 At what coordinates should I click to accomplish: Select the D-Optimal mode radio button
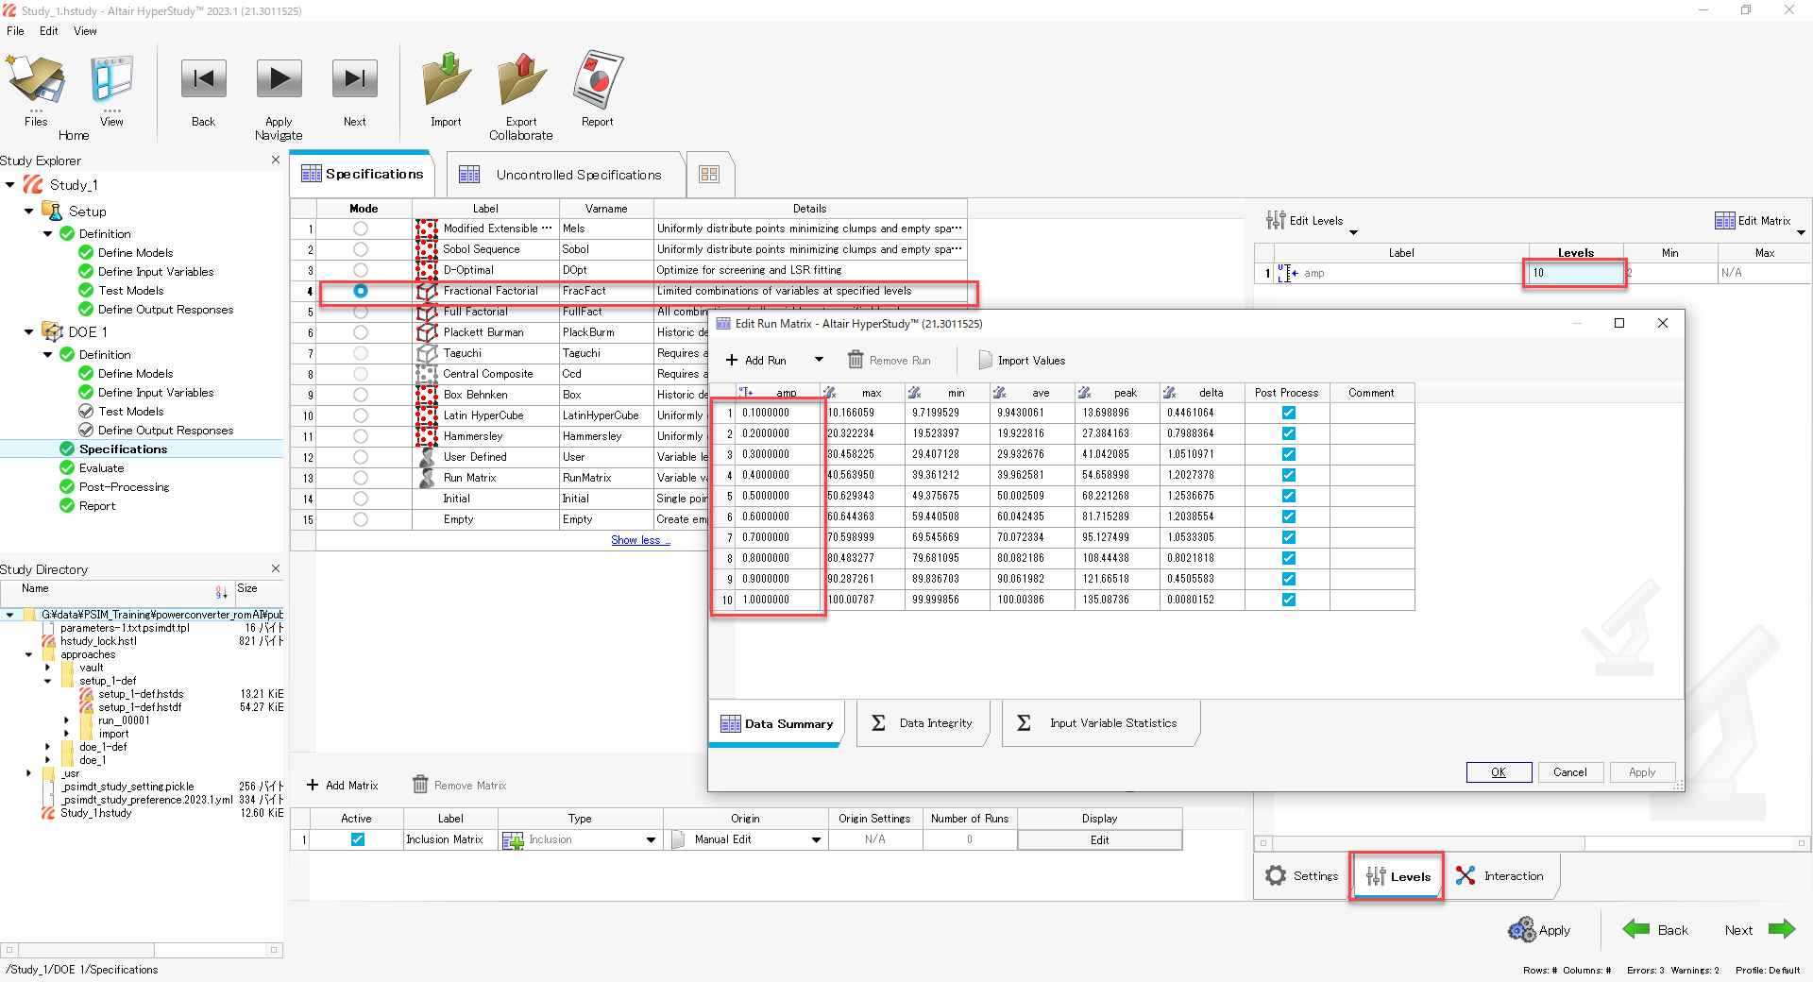(x=361, y=270)
